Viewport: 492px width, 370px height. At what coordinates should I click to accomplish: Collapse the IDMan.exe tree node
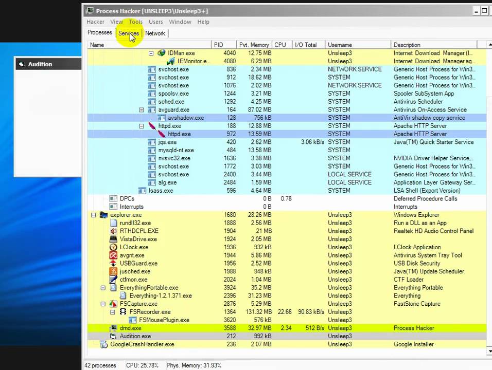click(151, 53)
